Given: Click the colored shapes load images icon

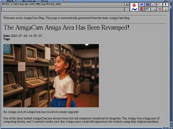Looking at the screenshot, I should pos(166,9).
